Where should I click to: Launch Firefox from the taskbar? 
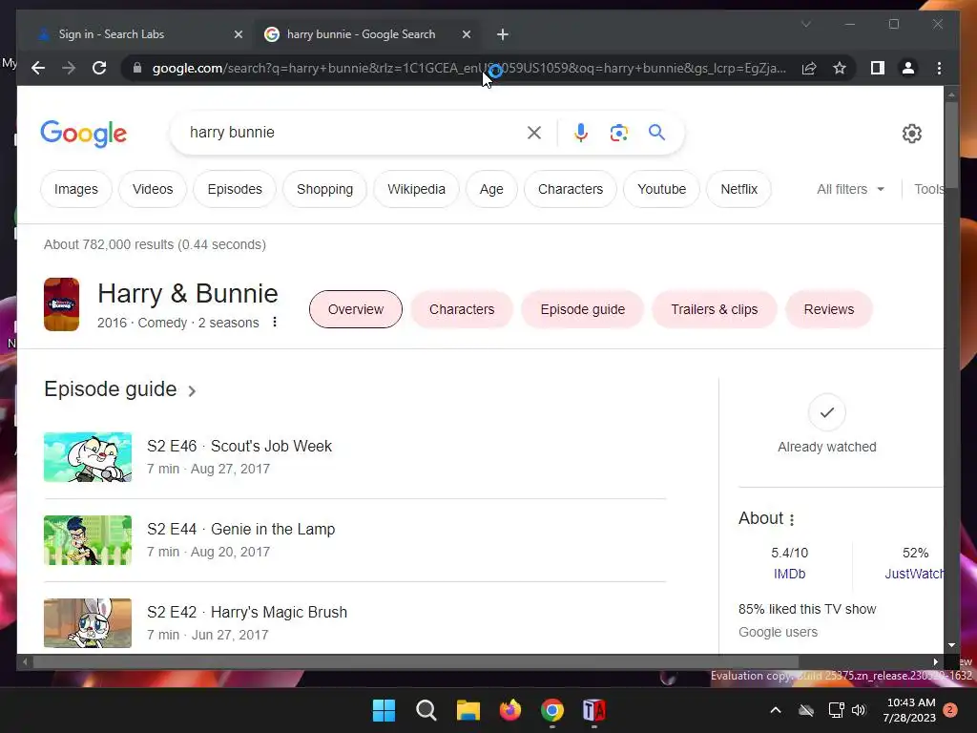[510, 710]
